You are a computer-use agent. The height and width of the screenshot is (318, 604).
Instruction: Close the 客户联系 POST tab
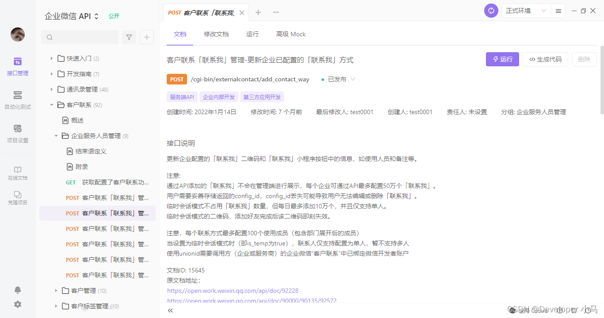point(242,12)
